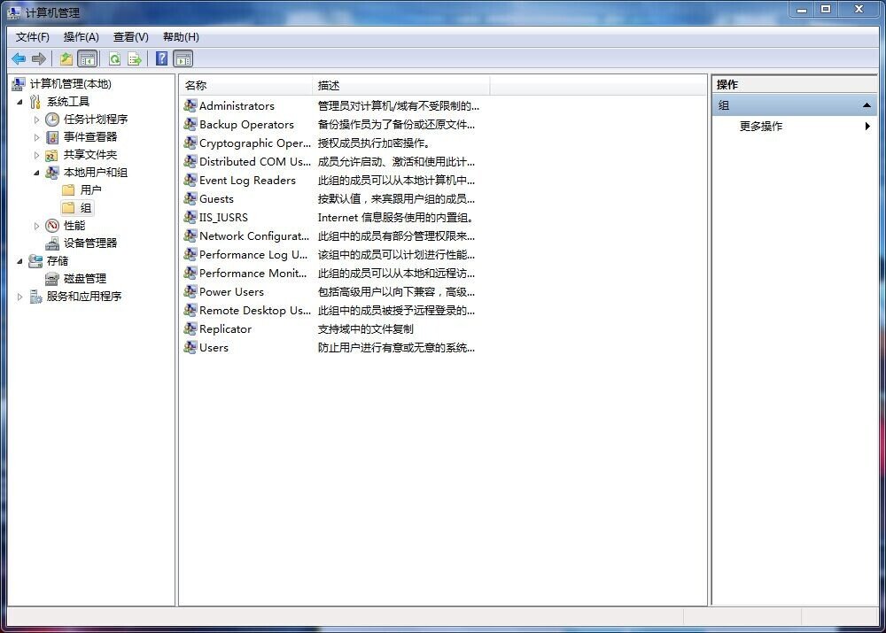Toggle the Show/Hide Action Pane icon
886x633 pixels.
pyautogui.click(x=183, y=59)
